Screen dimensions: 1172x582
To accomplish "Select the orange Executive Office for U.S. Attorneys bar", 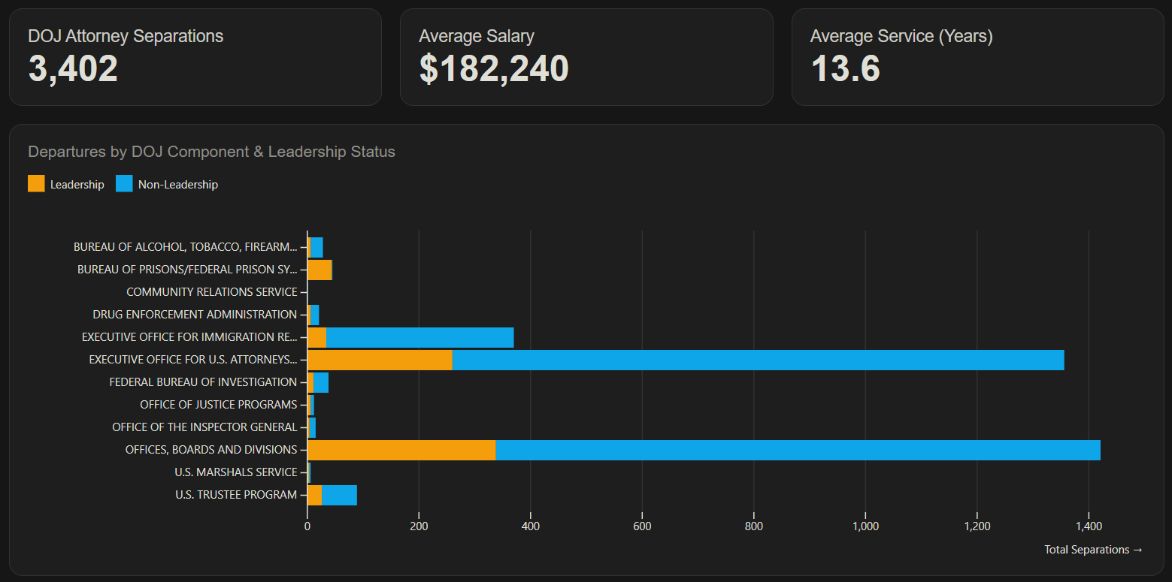I will tap(380, 360).
